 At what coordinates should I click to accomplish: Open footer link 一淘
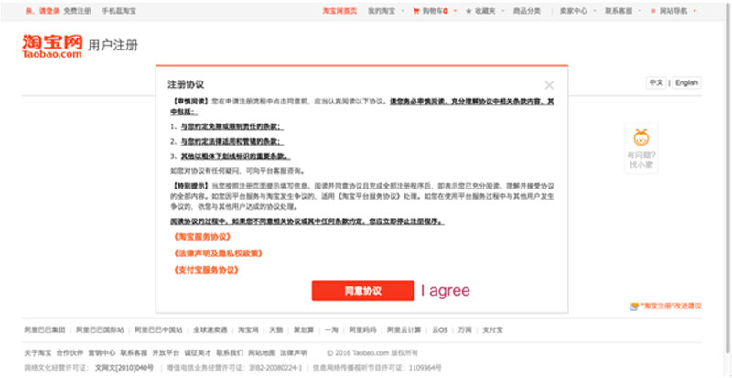click(x=331, y=329)
